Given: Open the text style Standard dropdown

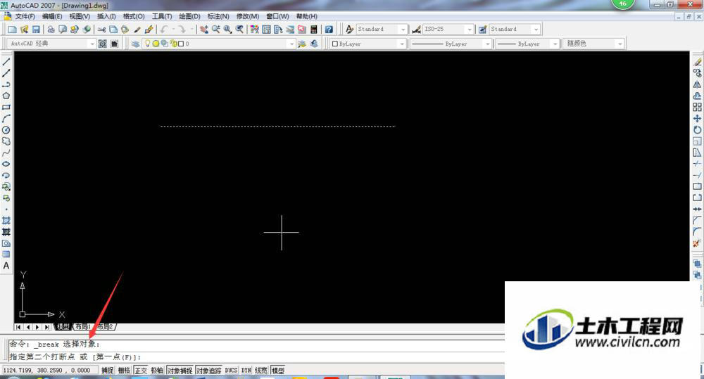Looking at the screenshot, I should (x=403, y=30).
